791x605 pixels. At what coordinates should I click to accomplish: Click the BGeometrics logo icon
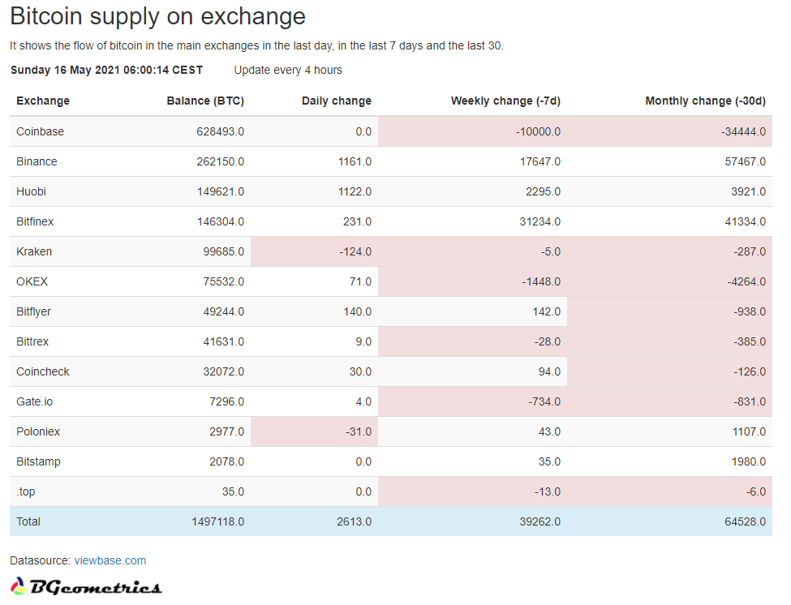(19, 586)
